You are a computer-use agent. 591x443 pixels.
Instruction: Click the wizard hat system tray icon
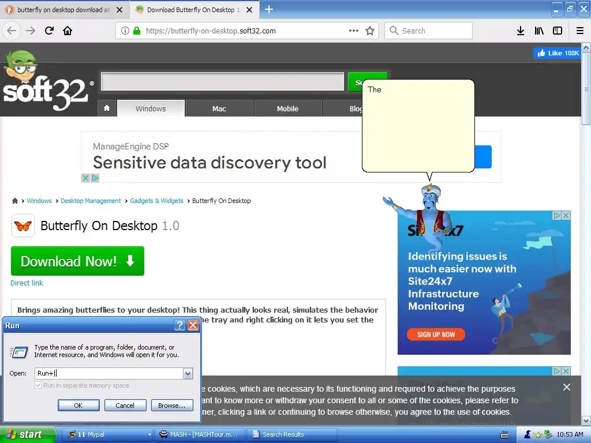click(528, 434)
